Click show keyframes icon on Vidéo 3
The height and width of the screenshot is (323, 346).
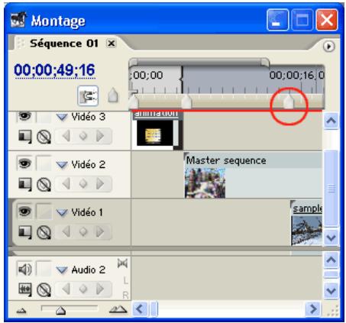pyautogui.click(x=44, y=137)
